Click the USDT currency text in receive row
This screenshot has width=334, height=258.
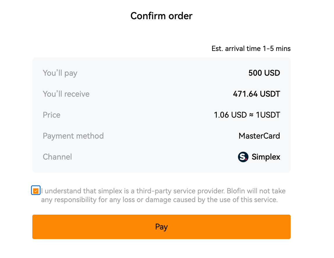[x=270, y=94]
